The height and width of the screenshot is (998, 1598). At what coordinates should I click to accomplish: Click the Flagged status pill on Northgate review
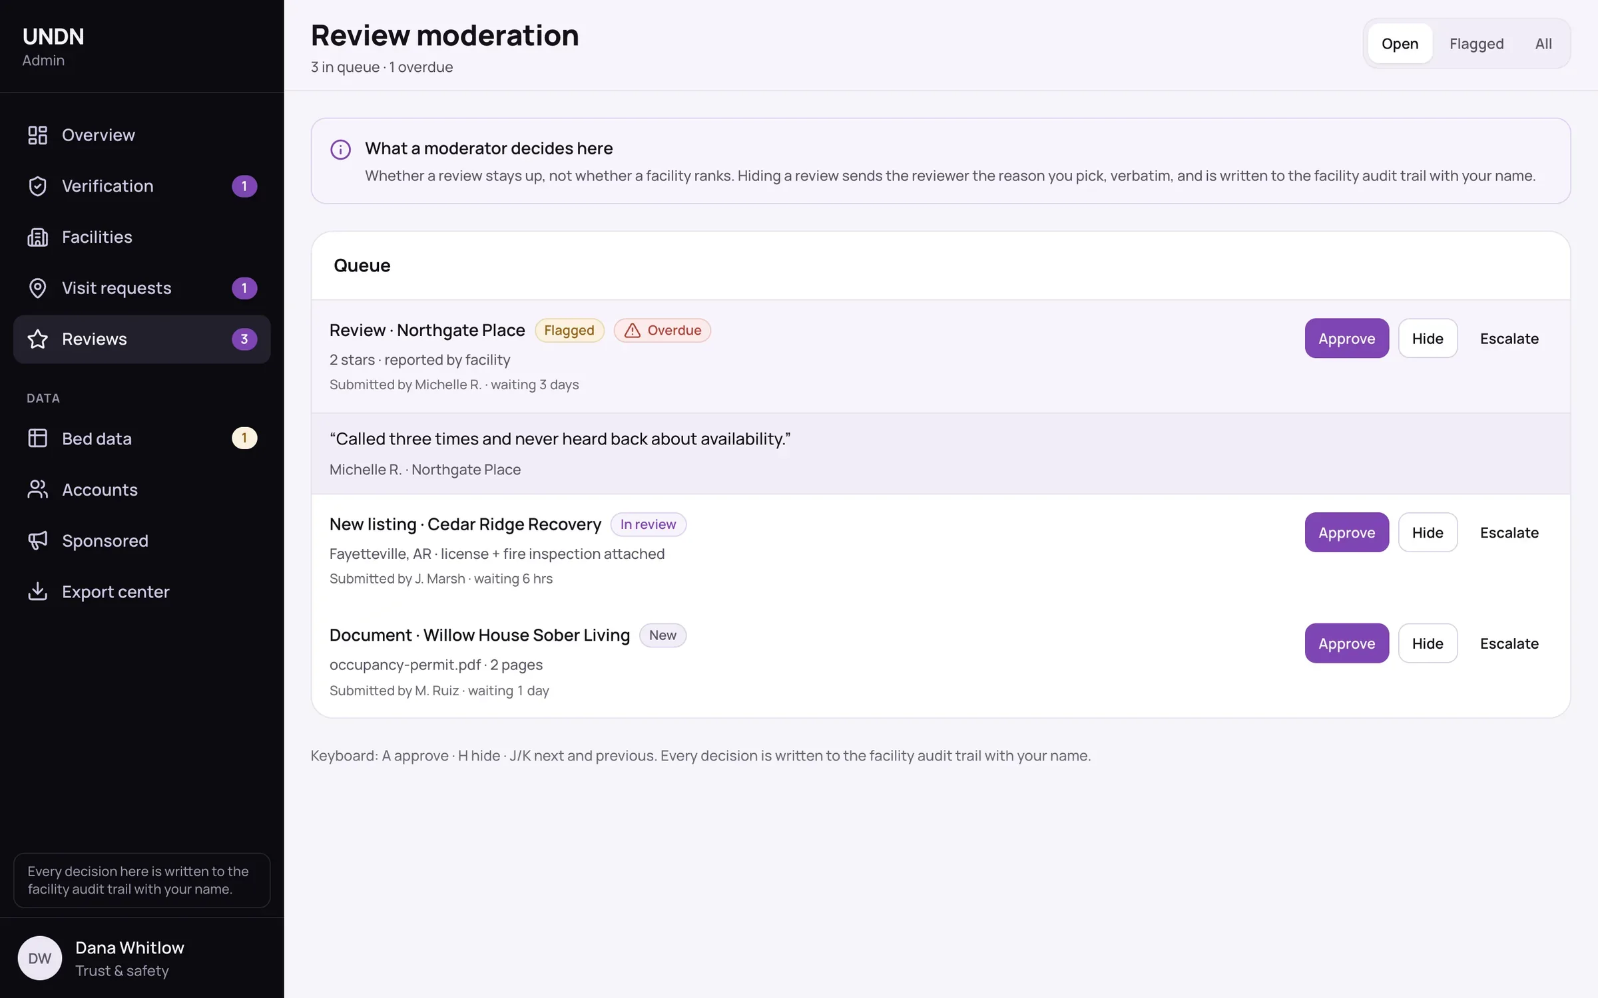569,331
